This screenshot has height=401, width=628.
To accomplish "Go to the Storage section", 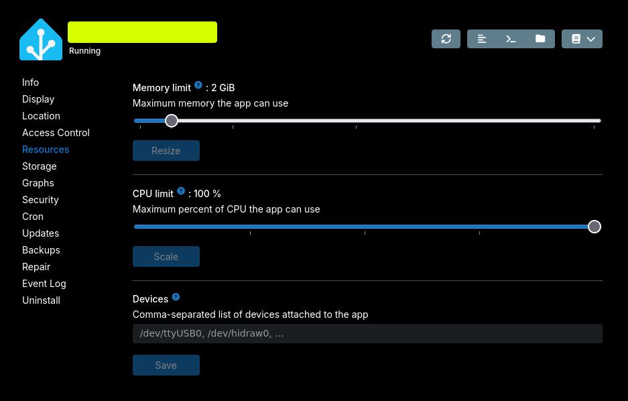I will point(39,166).
